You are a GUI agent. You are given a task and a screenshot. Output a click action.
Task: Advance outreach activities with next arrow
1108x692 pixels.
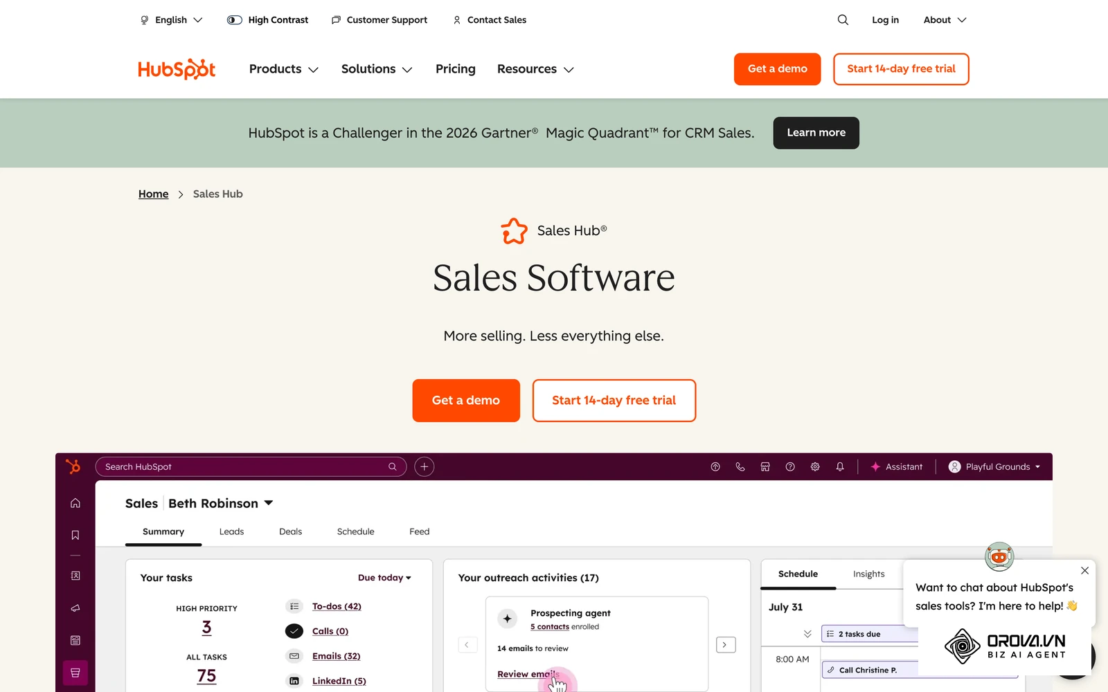(x=726, y=645)
